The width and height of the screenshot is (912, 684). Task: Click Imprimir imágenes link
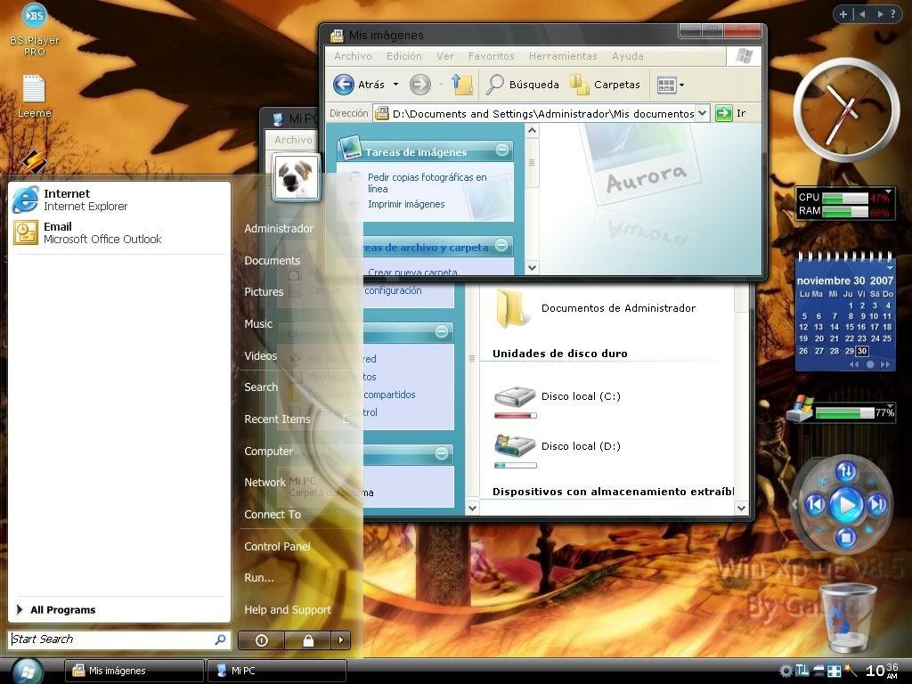tap(406, 204)
